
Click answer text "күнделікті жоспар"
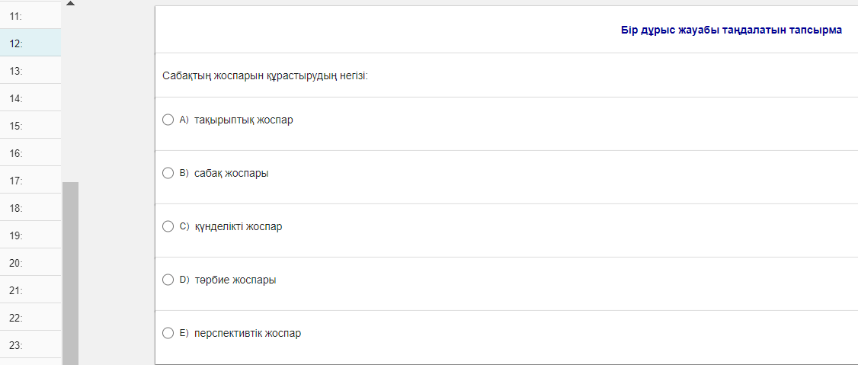coord(238,226)
